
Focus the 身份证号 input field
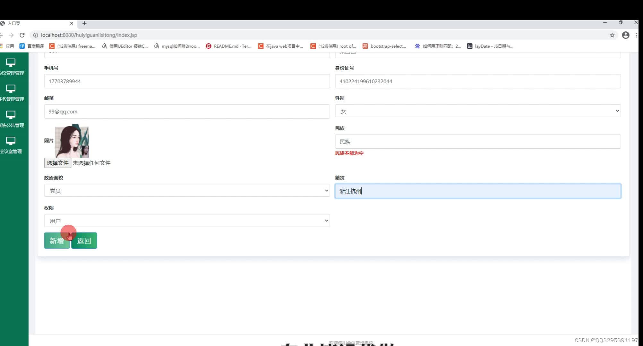478,81
